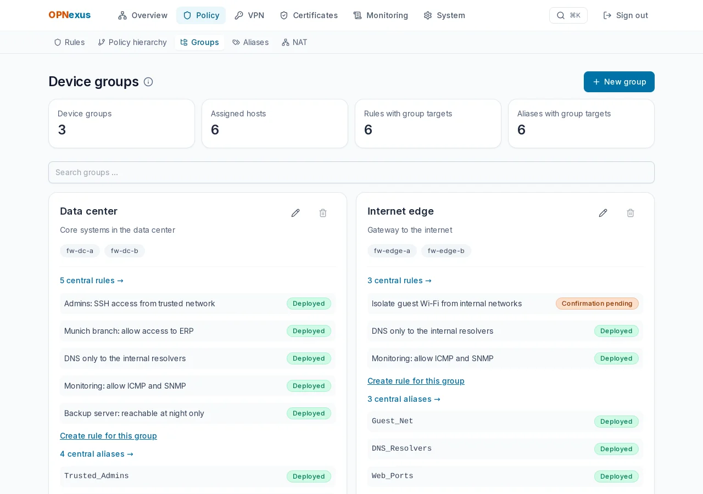703x494 pixels.
Task: Edit the Internet edge group pencil icon
Action: click(603, 213)
